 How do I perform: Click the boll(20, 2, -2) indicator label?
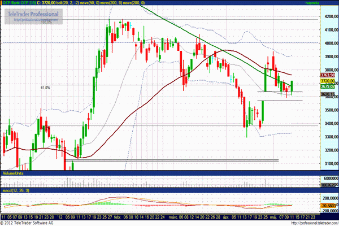click(67, 3)
